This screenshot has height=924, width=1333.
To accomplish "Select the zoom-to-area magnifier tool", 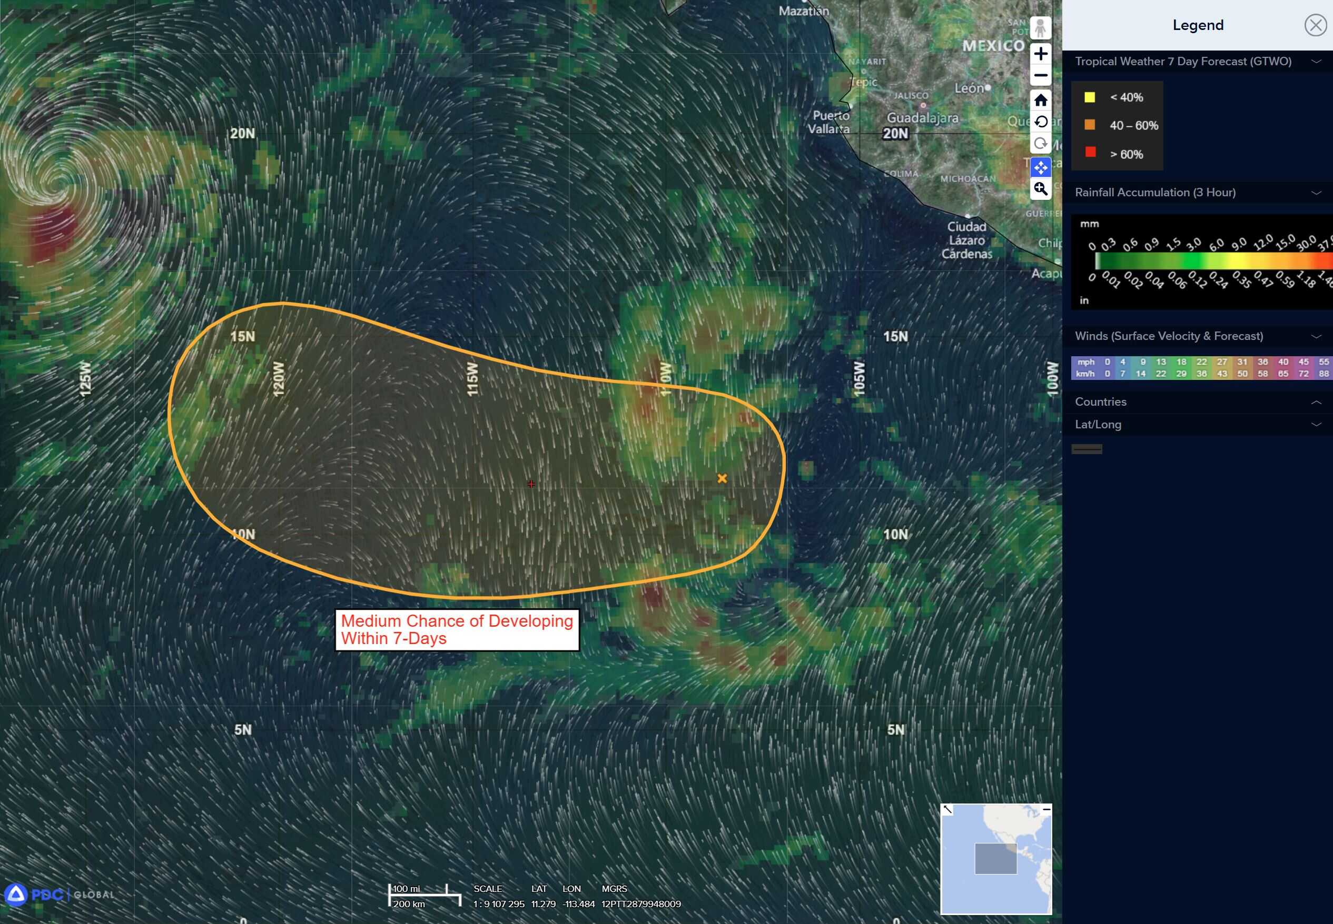I will coord(1041,189).
